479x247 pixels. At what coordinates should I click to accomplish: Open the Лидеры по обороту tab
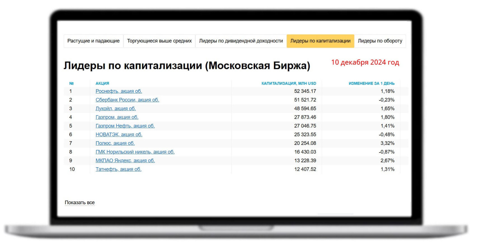[380, 41]
